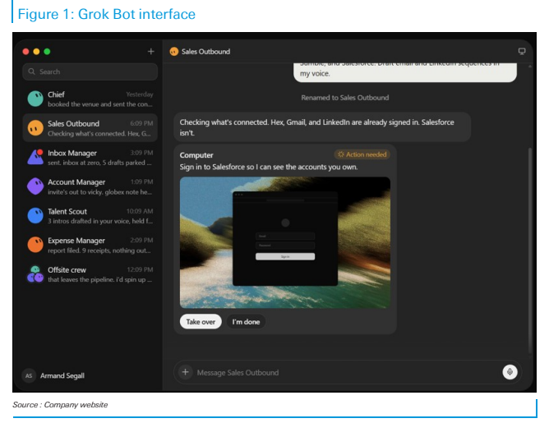Click the 10:09 AM timestamp on Talent Scout
549x423 pixels.
[140, 211]
